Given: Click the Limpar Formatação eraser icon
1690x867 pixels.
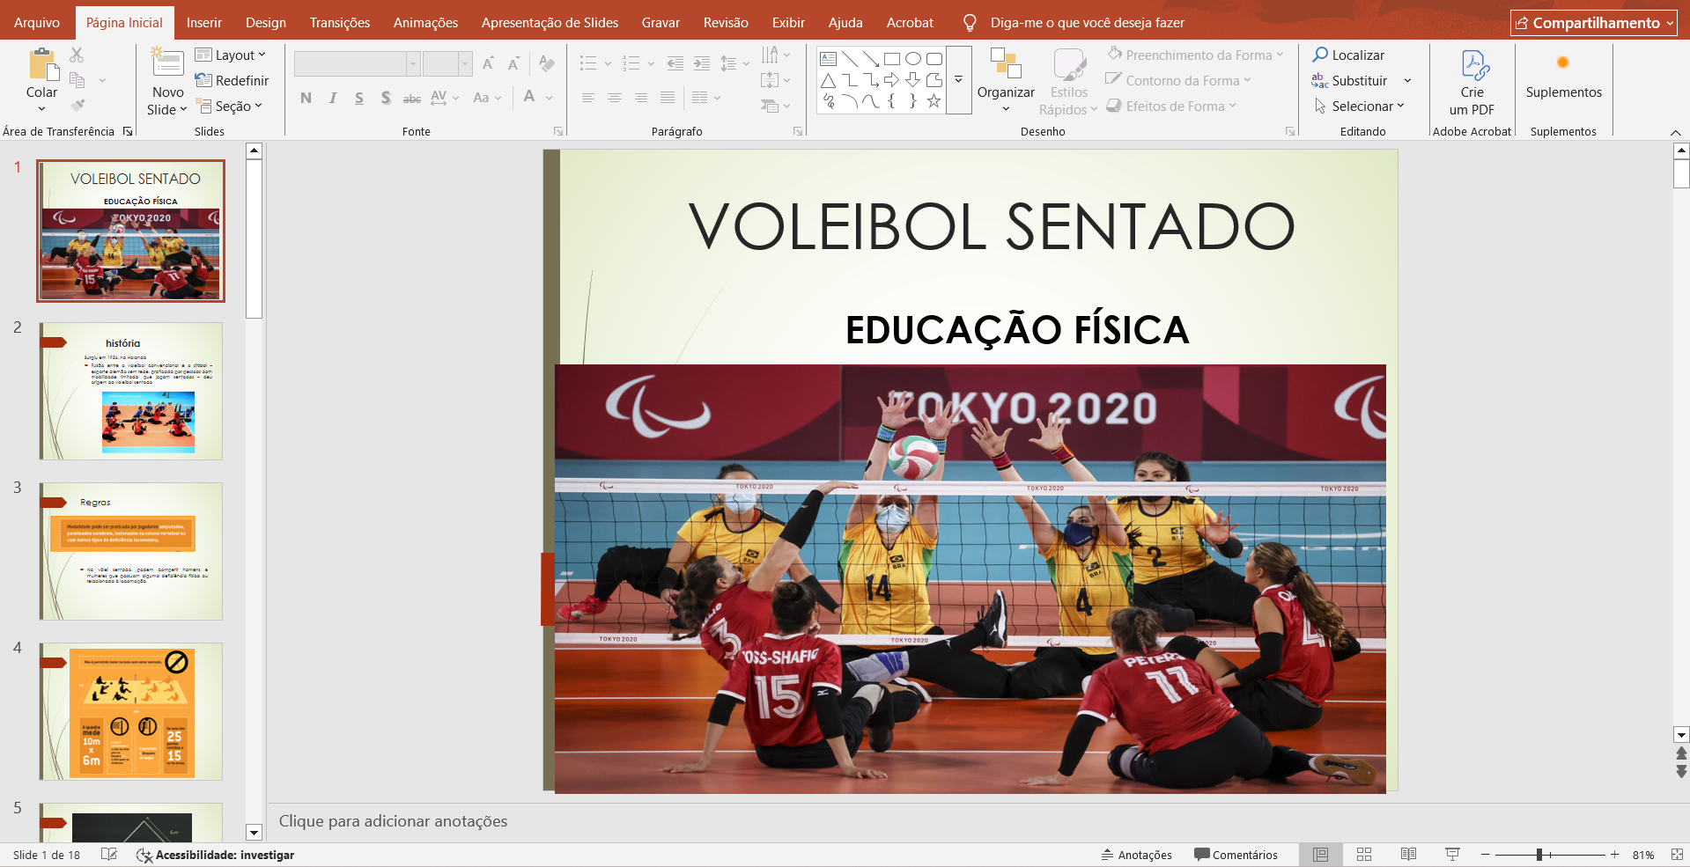Looking at the screenshot, I should click(x=547, y=63).
